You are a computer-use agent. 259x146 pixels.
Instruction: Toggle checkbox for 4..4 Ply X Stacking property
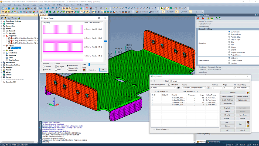tap(9, 38)
